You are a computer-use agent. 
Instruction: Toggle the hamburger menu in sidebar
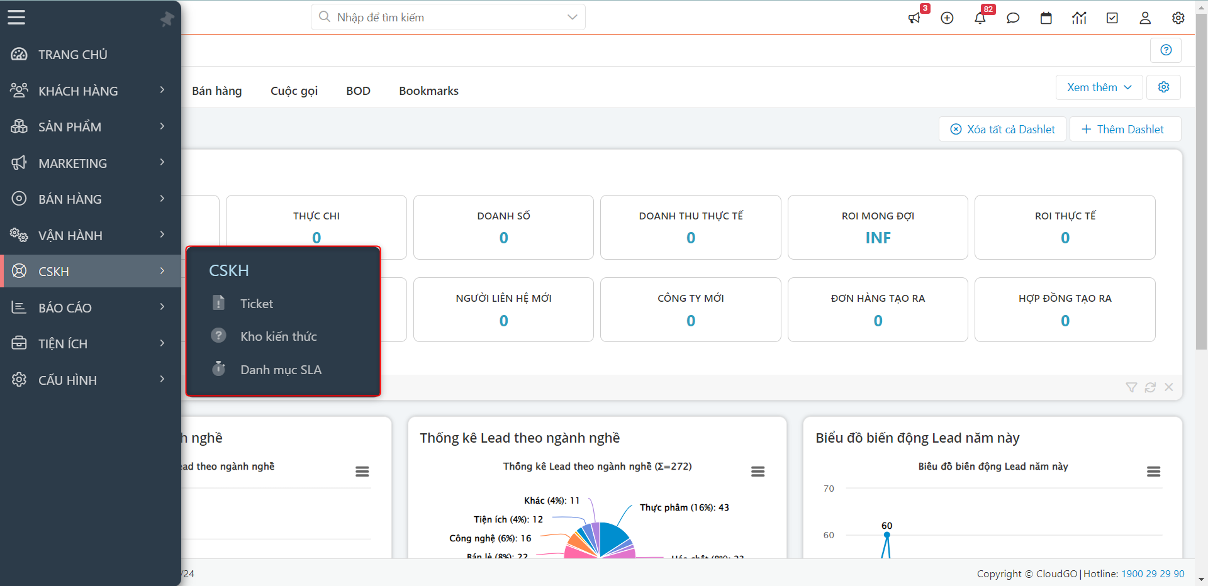pyautogui.click(x=16, y=18)
